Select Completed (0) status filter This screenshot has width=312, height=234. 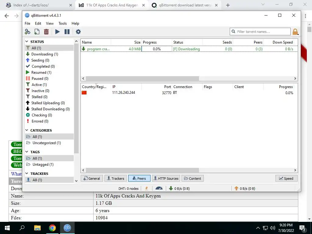click(49, 66)
